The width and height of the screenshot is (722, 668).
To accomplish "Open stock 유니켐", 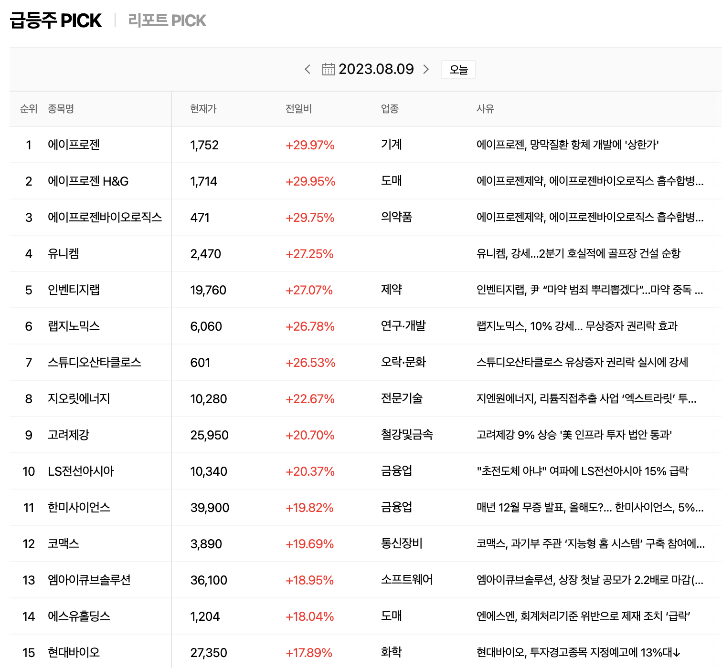I will (x=64, y=254).
